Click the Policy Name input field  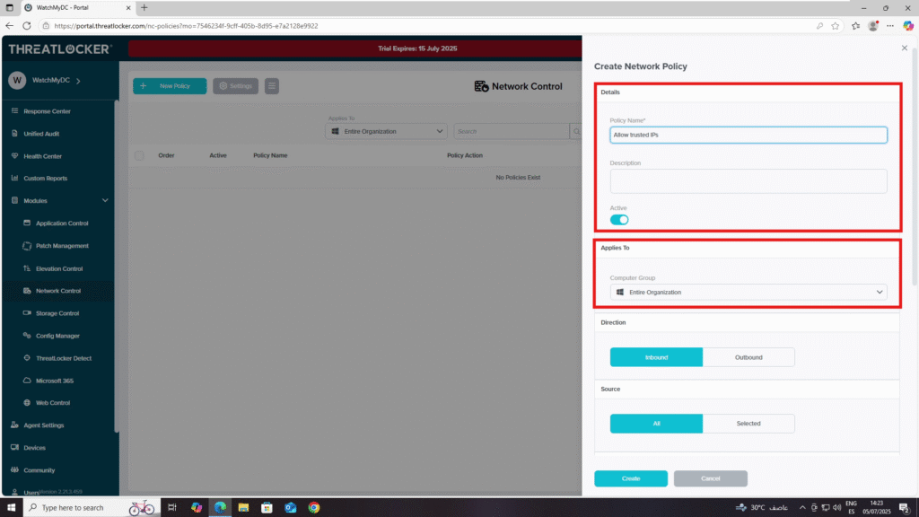[748, 135]
